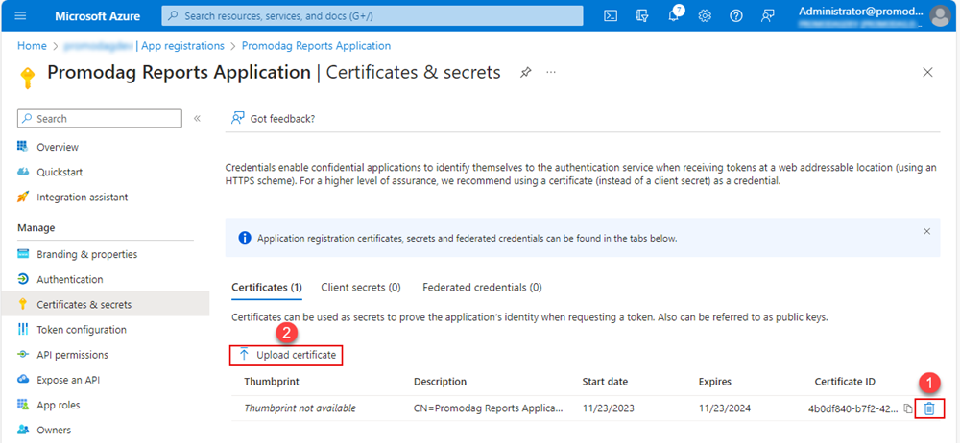This screenshot has width=960, height=443.
Task: Open portal settings gear icon
Action: [705, 16]
